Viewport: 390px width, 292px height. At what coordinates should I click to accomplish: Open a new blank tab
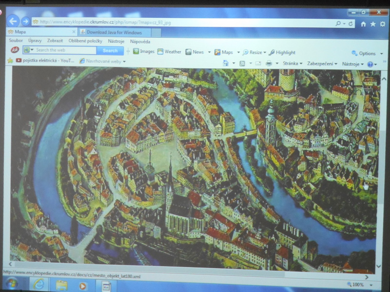coord(156,33)
